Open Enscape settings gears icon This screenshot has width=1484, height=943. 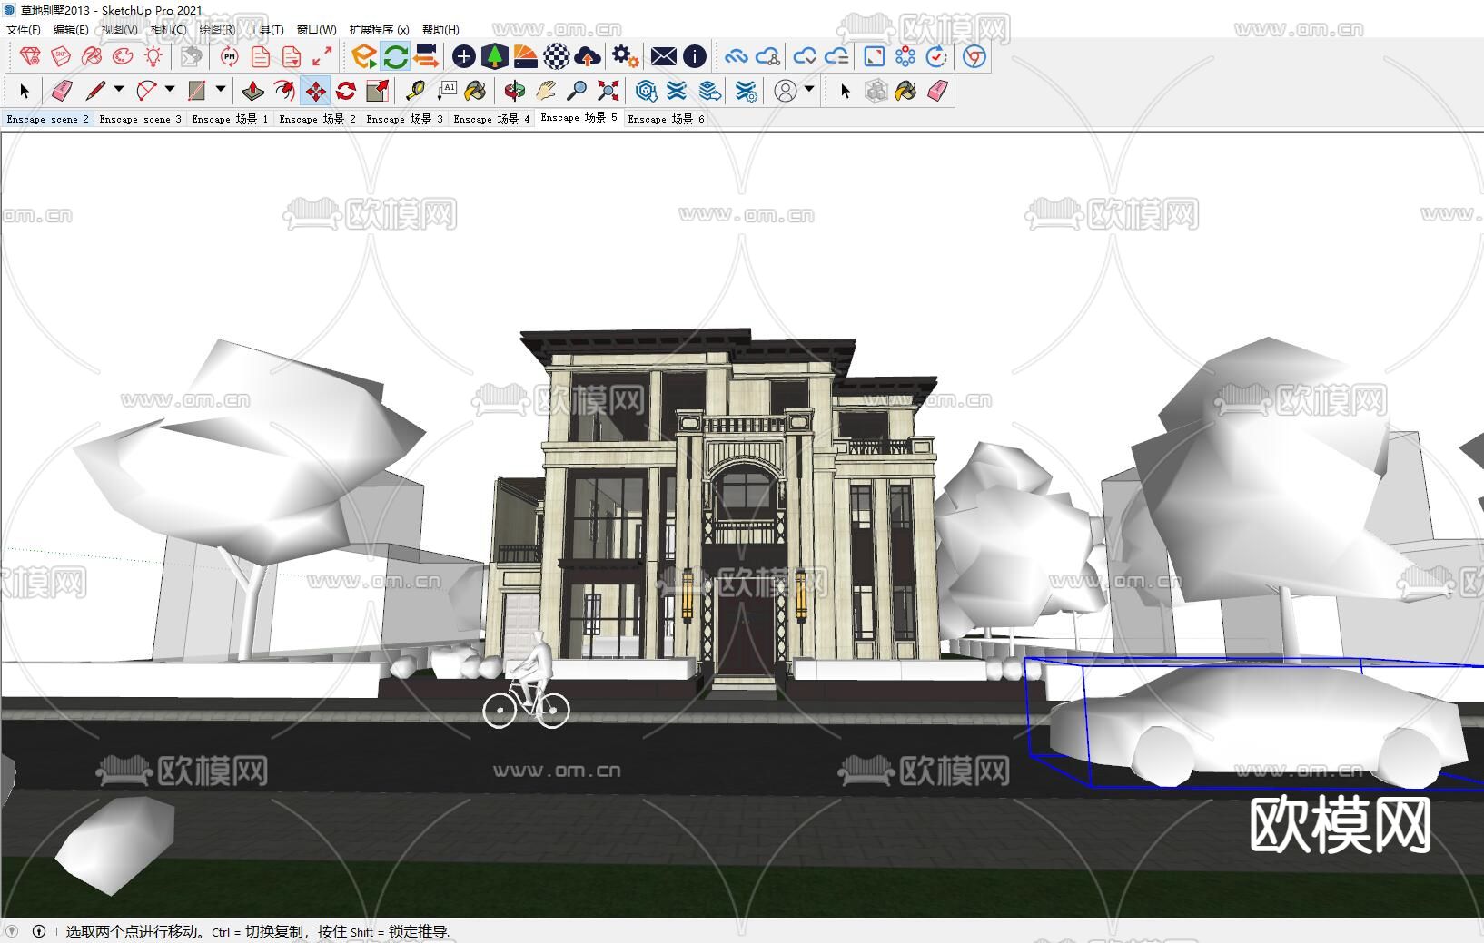[x=625, y=56]
